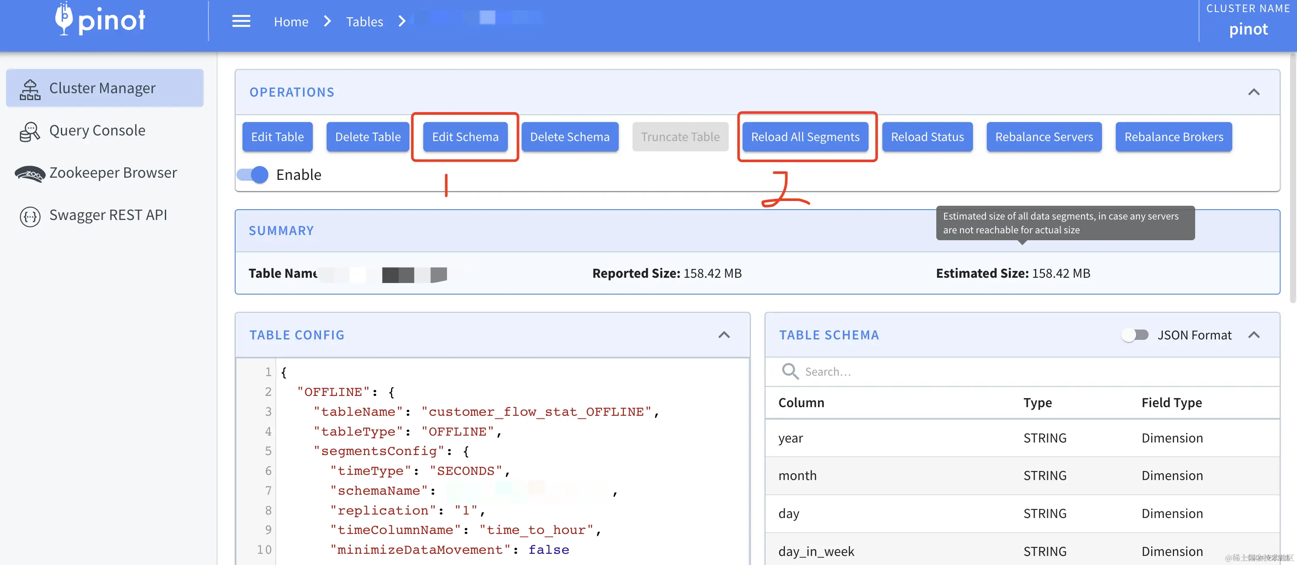Click the Zookeeper Browser icon
Screen dimensions: 1297x565
[30, 174]
